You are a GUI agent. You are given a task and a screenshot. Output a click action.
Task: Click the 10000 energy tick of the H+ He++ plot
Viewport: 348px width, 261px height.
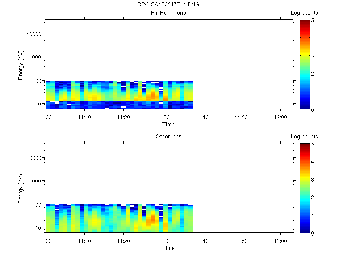(x=34, y=34)
